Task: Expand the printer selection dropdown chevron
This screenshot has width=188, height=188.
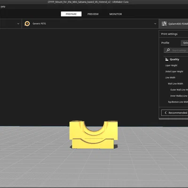Action: tap(18, 23)
